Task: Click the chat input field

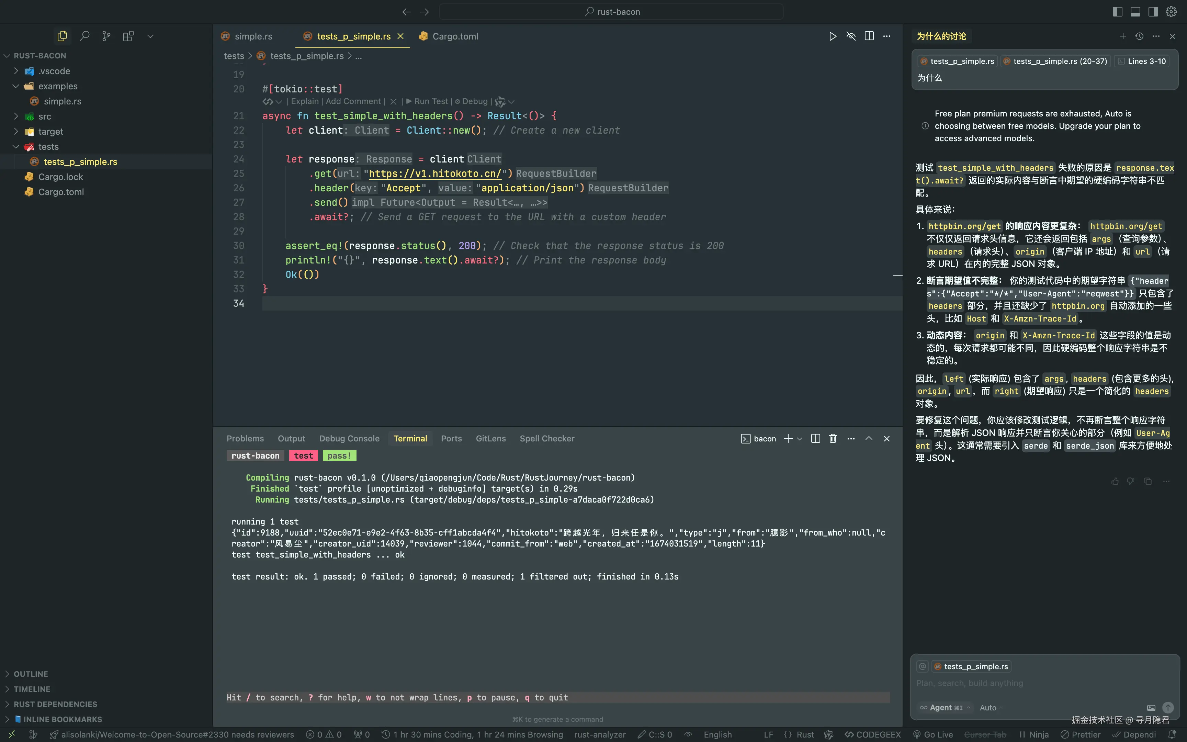Action: click(1030, 683)
